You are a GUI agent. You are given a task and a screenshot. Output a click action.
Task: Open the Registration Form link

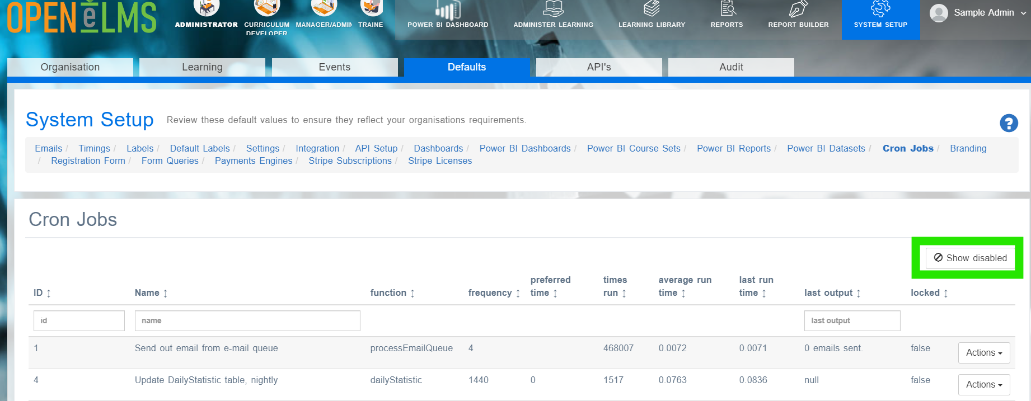pos(88,161)
